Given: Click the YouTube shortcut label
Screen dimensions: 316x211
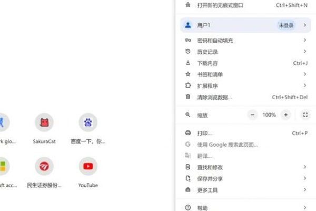Looking at the screenshot, I should [88, 185].
